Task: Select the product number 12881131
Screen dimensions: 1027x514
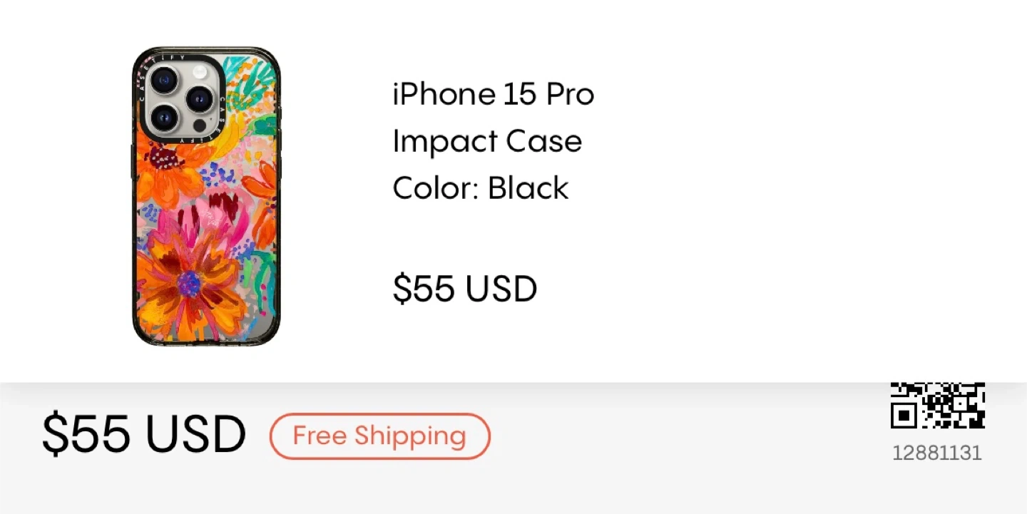Action: click(937, 453)
